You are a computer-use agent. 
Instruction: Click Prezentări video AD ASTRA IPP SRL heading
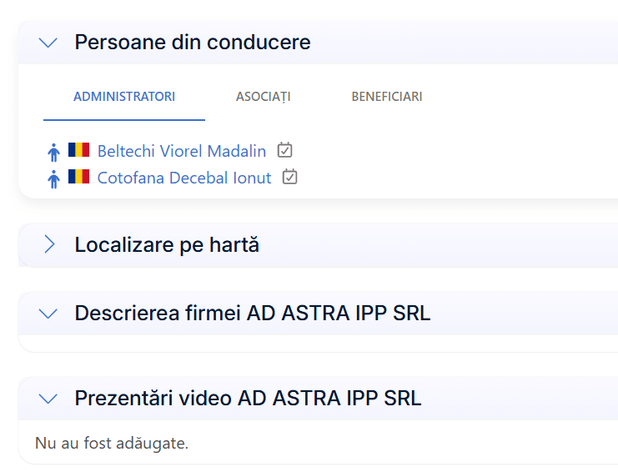click(x=248, y=399)
